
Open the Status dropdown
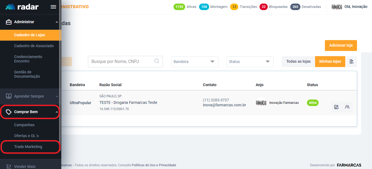click(250, 62)
